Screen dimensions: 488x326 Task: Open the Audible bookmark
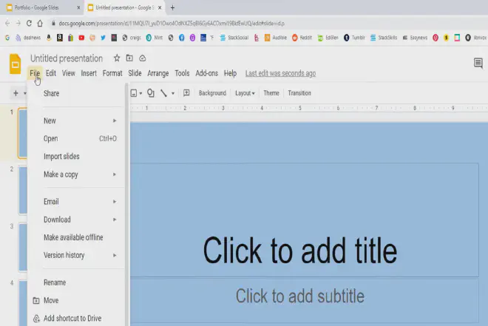[x=276, y=38]
